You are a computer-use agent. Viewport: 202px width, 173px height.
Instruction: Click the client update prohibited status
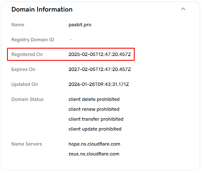95,129
